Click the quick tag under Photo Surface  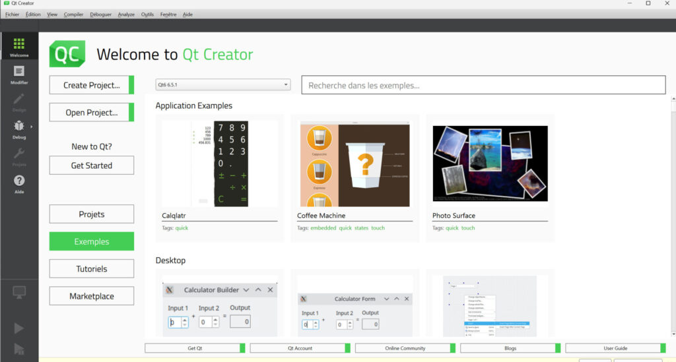tap(452, 227)
